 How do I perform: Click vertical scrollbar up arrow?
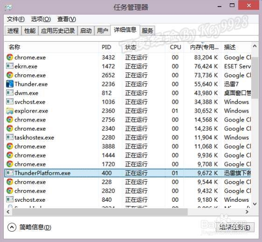255,46
